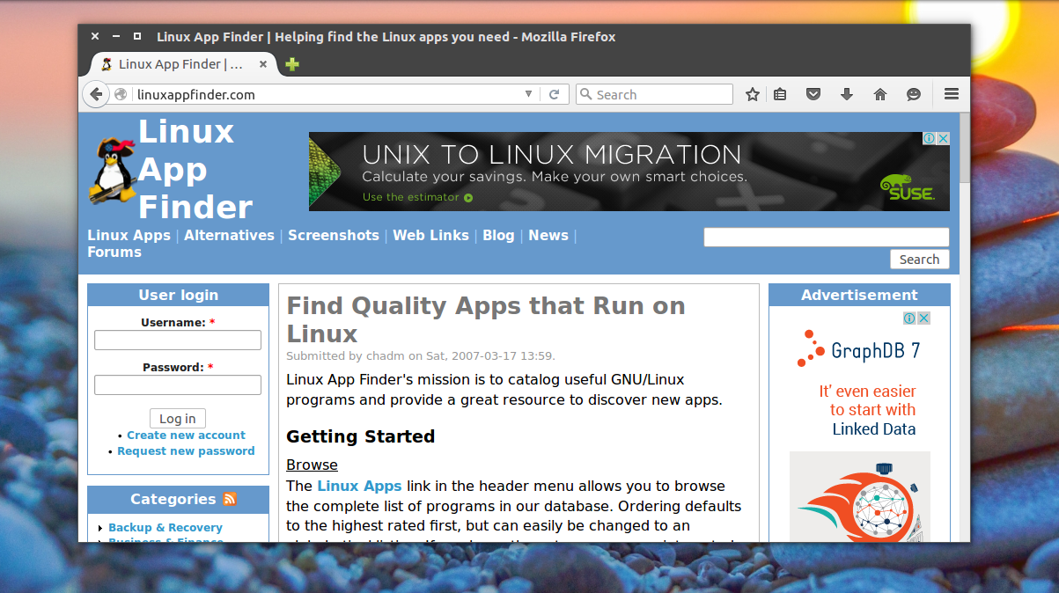Click into the Username input field
Viewport: 1059px width, 593px height.
178,340
